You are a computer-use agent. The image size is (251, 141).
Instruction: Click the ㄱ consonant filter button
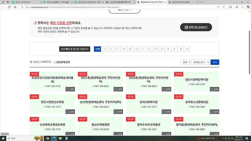click(x=105, y=49)
